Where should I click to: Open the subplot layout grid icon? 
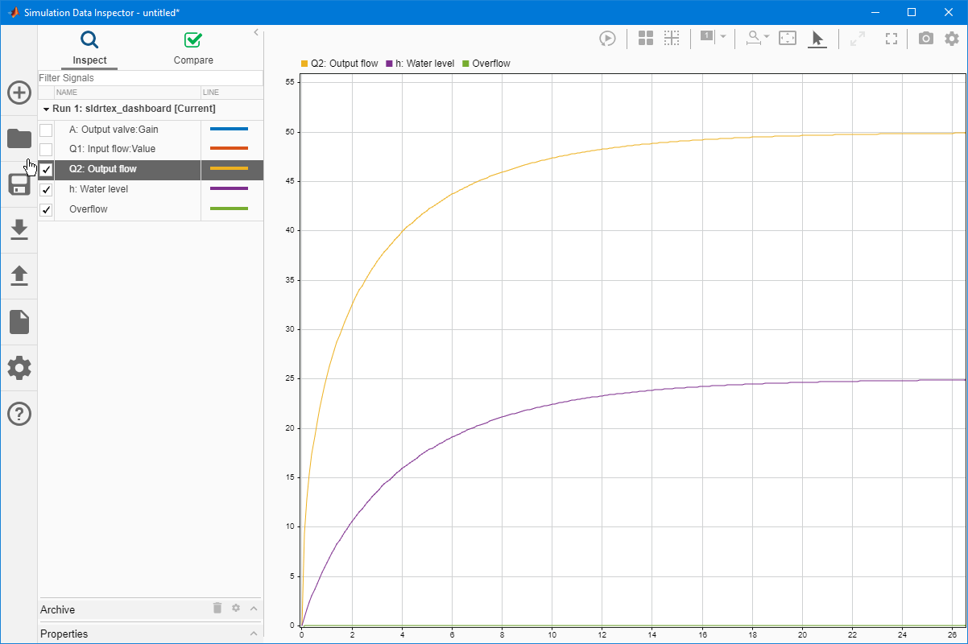point(646,38)
